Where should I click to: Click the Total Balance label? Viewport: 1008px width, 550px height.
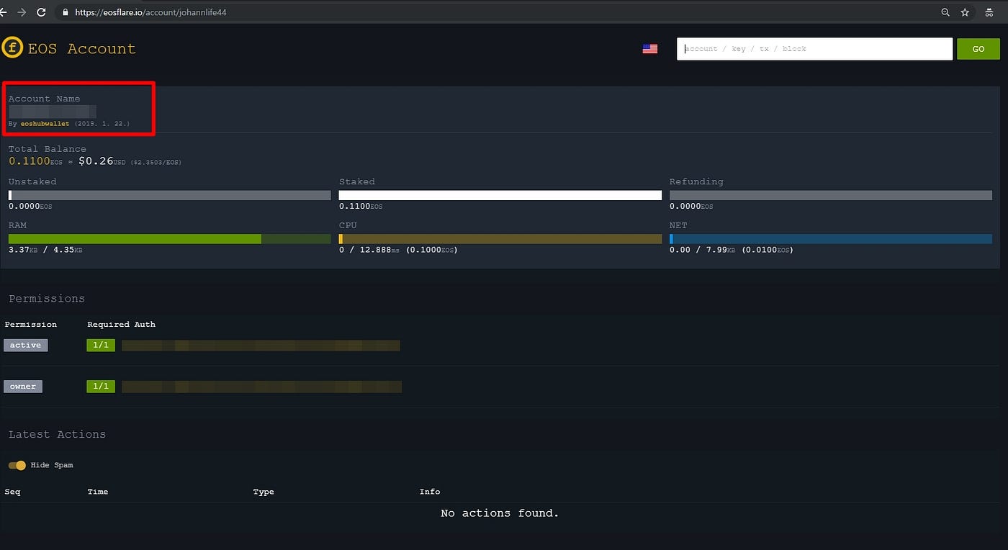pyautogui.click(x=48, y=149)
